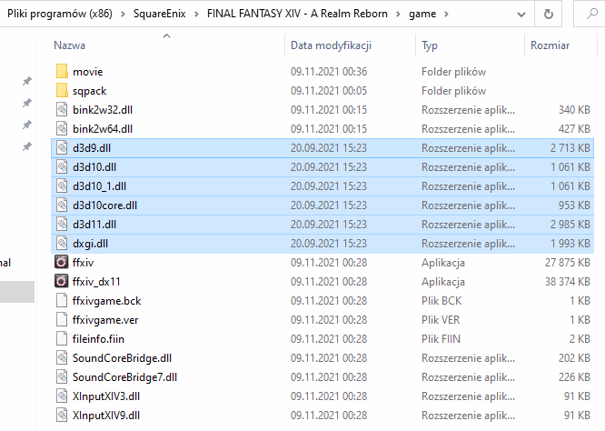Sort by Data modyfikacji column header

(329, 45)
